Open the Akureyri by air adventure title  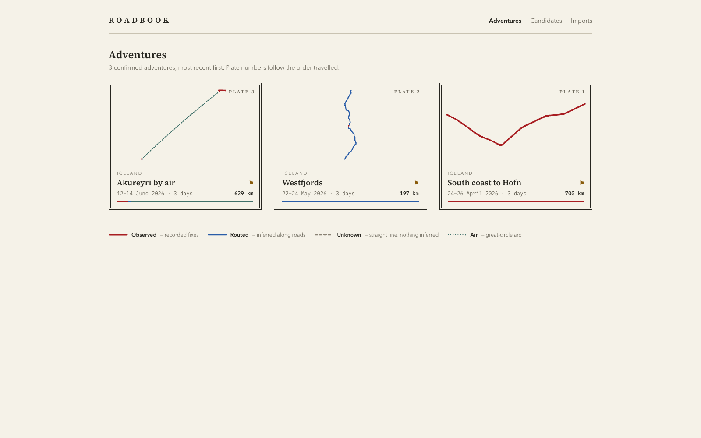tap(146, 183)
